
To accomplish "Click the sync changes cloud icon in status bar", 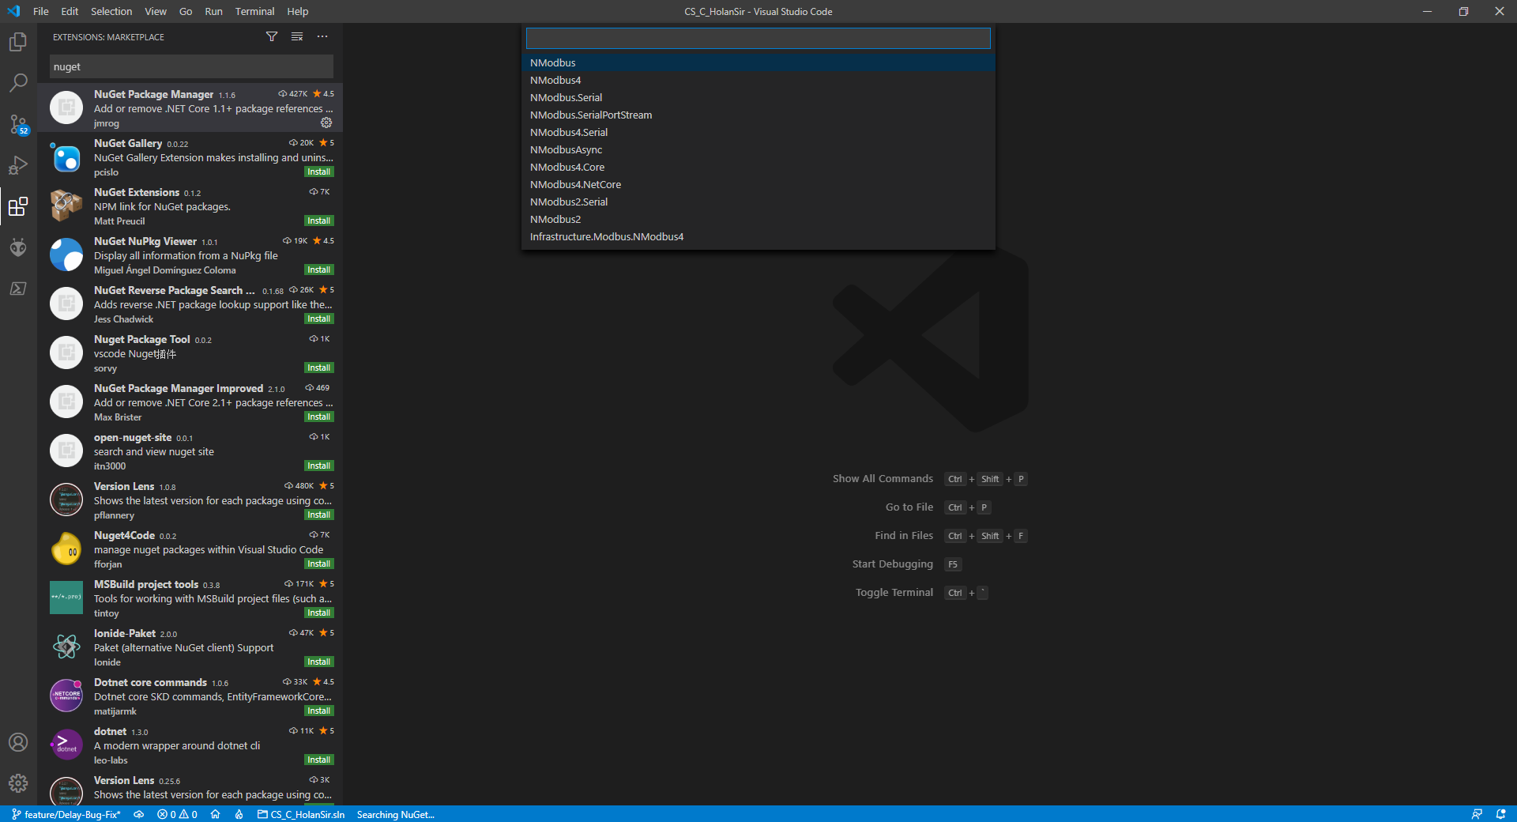I will [x=139, y=815].
